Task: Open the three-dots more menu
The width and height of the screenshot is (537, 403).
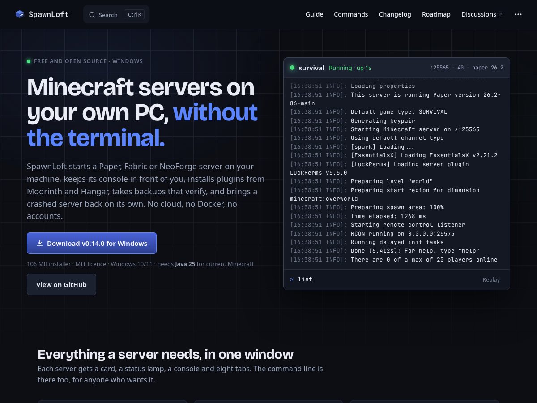Action: (x=518, y=14)
